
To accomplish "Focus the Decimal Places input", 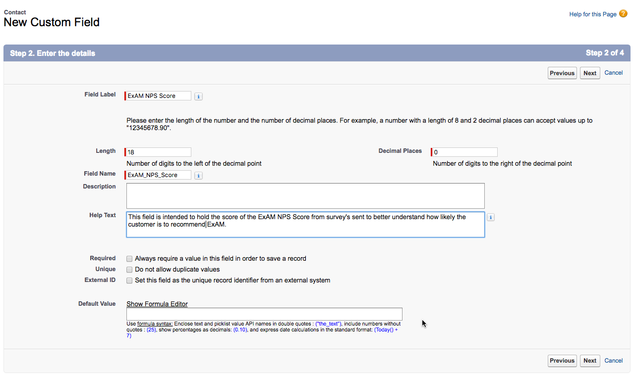I will point(465,152).
